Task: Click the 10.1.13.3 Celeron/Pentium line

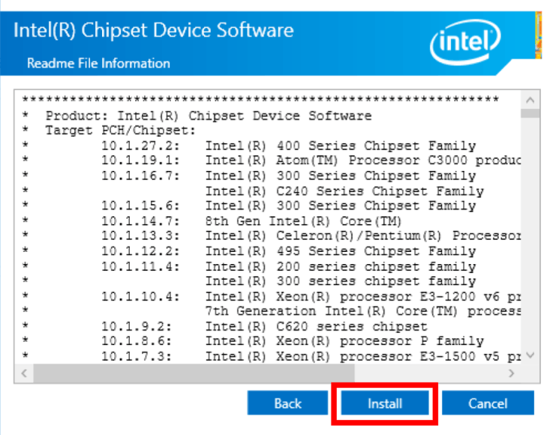Action: 311,235
